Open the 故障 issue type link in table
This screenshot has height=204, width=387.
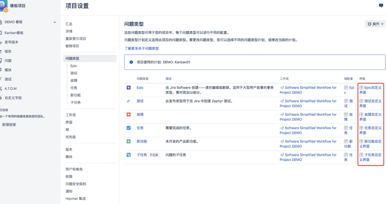140,115
